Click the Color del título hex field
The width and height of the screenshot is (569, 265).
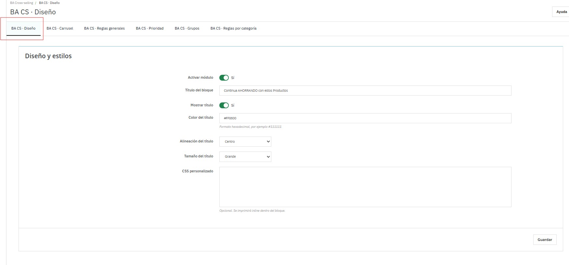[x=365, y=118]
